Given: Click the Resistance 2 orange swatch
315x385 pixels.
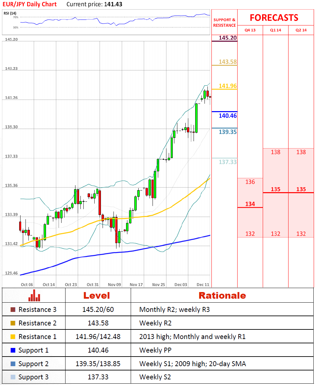Looking at the screenshot, I should point(13,323).
